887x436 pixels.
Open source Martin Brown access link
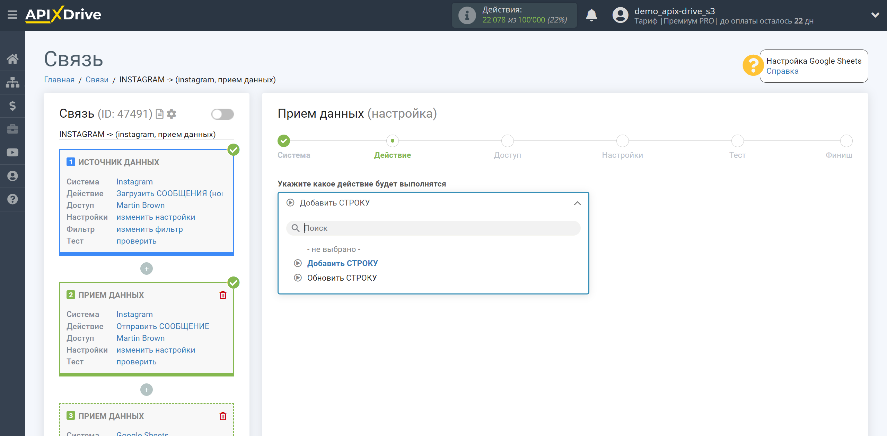pos(140,206)
